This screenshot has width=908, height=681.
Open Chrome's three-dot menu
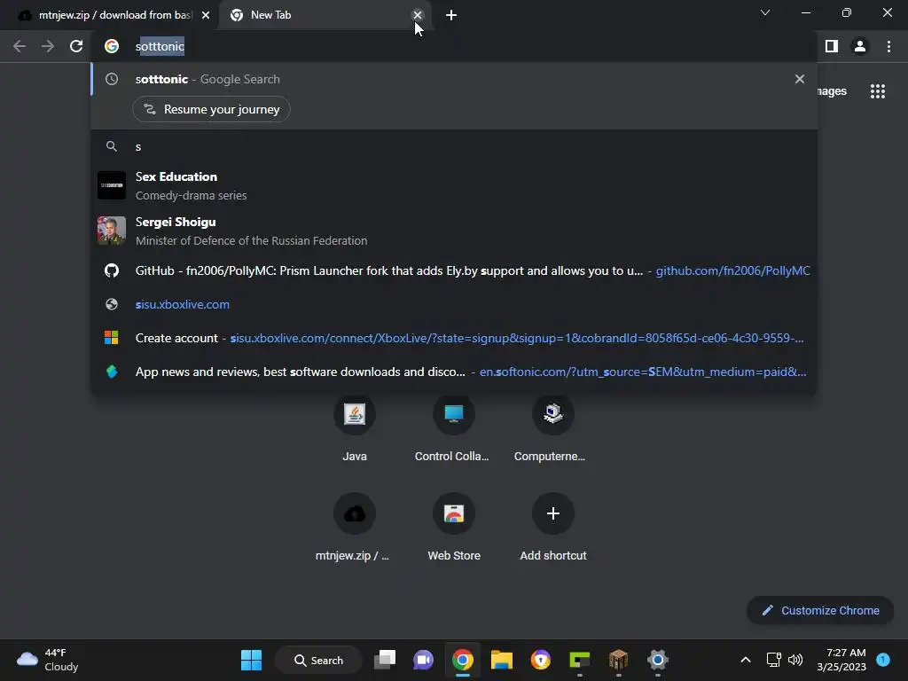click(x=888, y=46)
